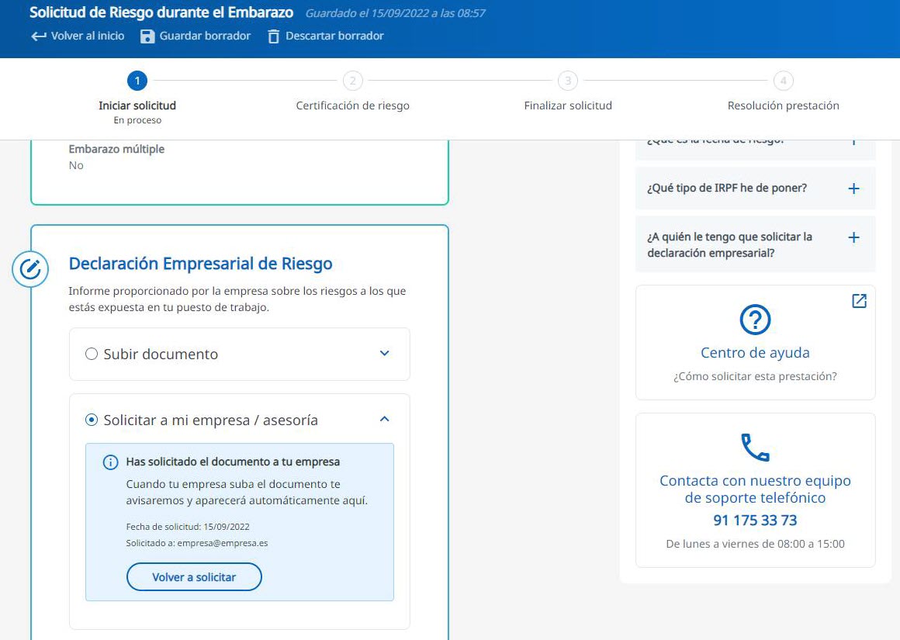900x640 pixels.
Task: Click the back arrow icon beside Volver al inicio
Action: coord(39,36)
